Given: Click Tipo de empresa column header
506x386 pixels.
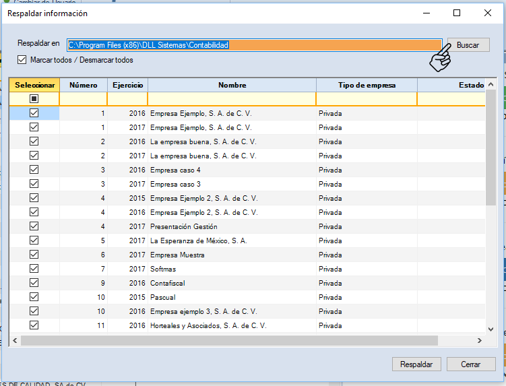Looking at the screenshot, I should (x=367, y=85).
